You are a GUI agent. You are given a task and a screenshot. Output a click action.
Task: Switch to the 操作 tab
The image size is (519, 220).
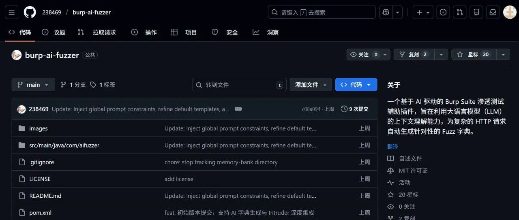[144, 32]
